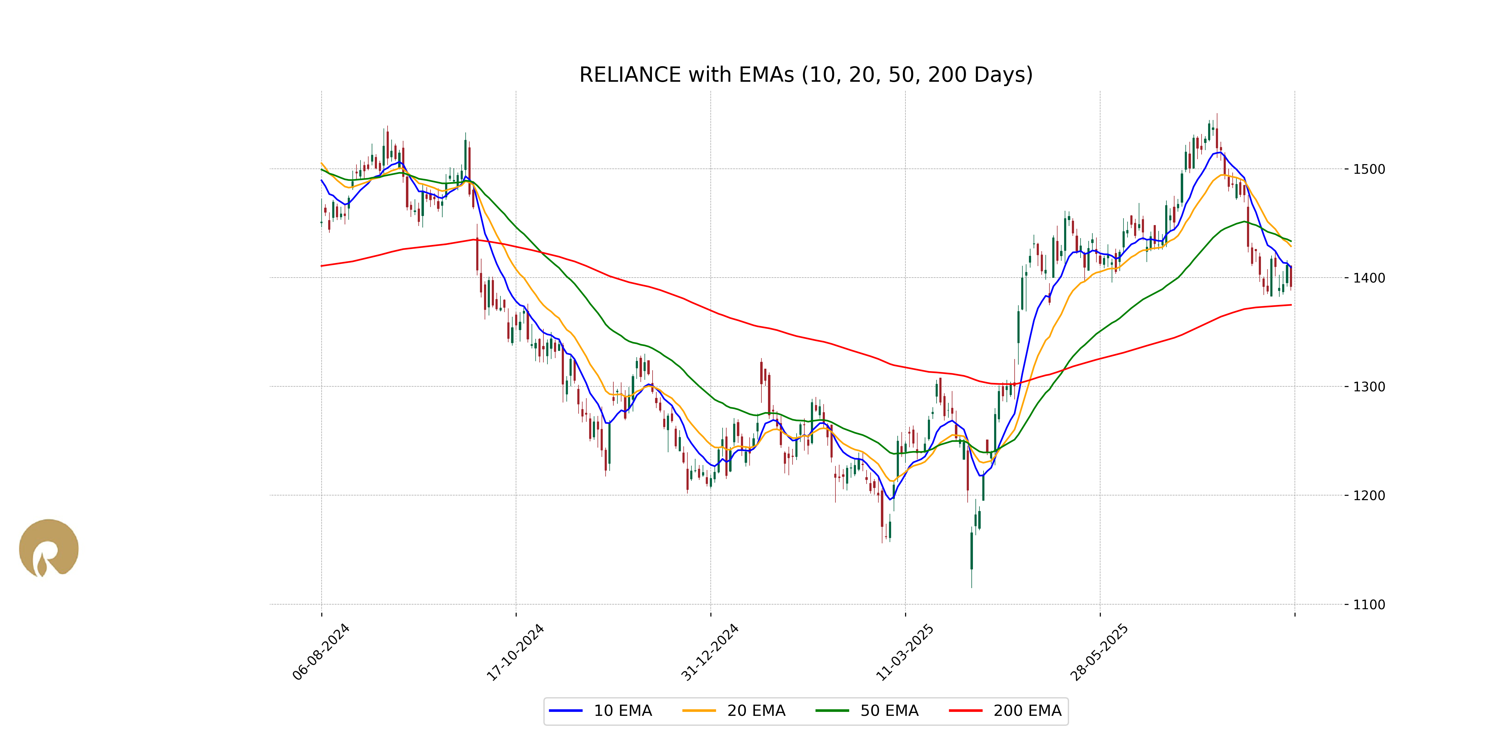Viewport: 1493px width, 746px height.
Task: Click the Reliance logo icon
Action: [49, 548]
